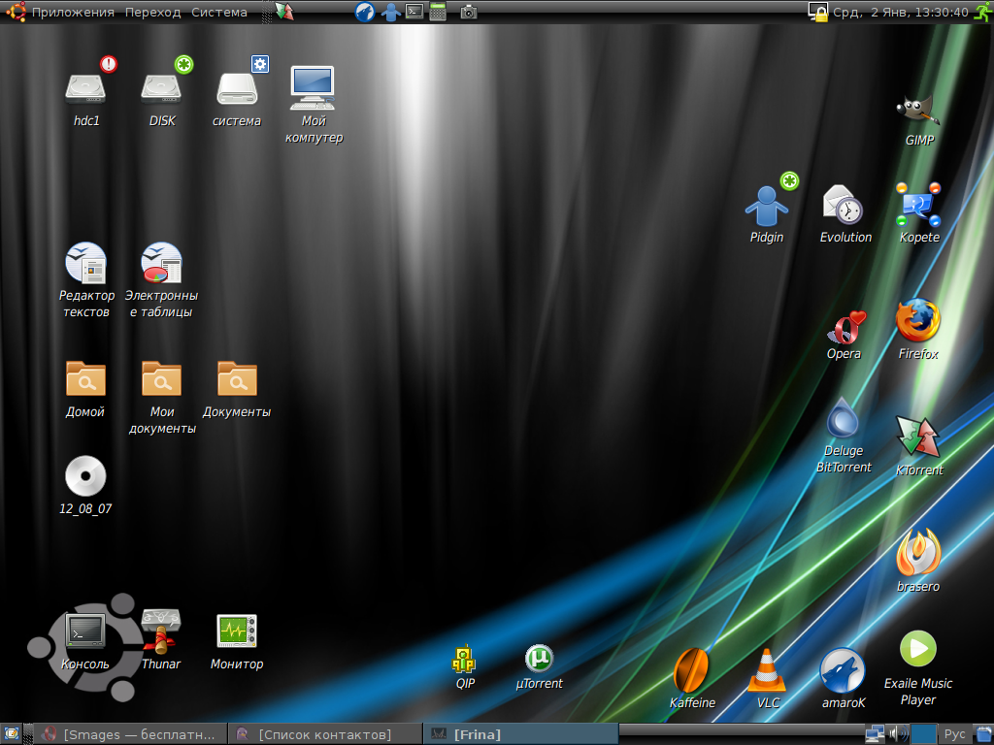Screen dimensions: 994x745
Task: Switch to [Список контактов] taskbar window
Action: [324, 734]
